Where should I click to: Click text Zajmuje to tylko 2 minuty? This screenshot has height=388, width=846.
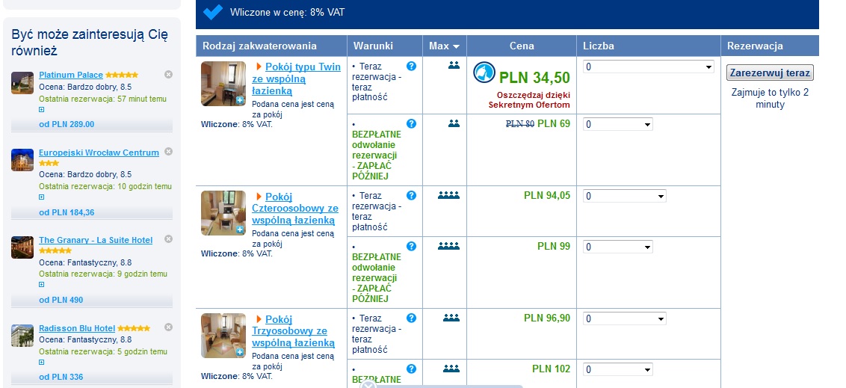(770, 98)
